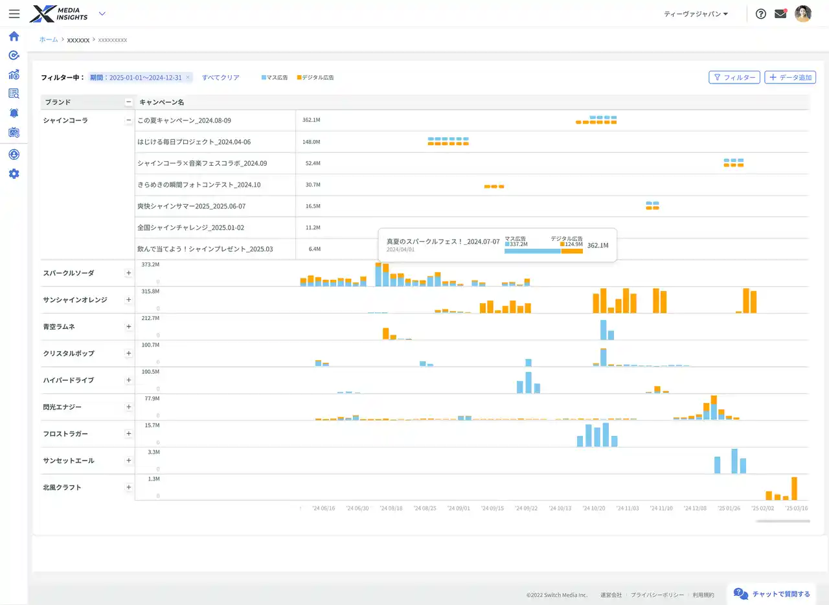Toggle the マス広告 legend series
Image resolution: width=829 pixels, height=605 pixels.
[275, 78]
